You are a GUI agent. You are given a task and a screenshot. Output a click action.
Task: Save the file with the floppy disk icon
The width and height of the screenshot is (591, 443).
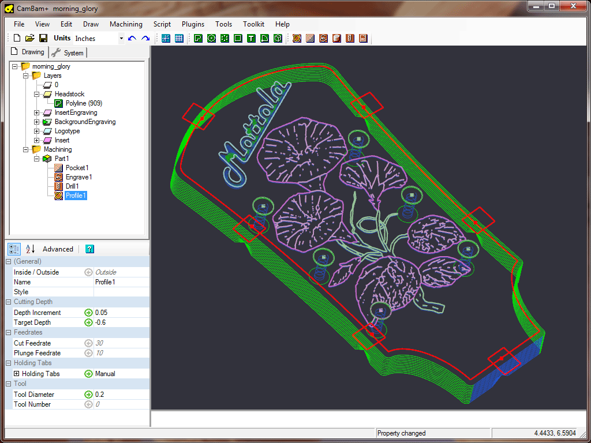(43, 39)
